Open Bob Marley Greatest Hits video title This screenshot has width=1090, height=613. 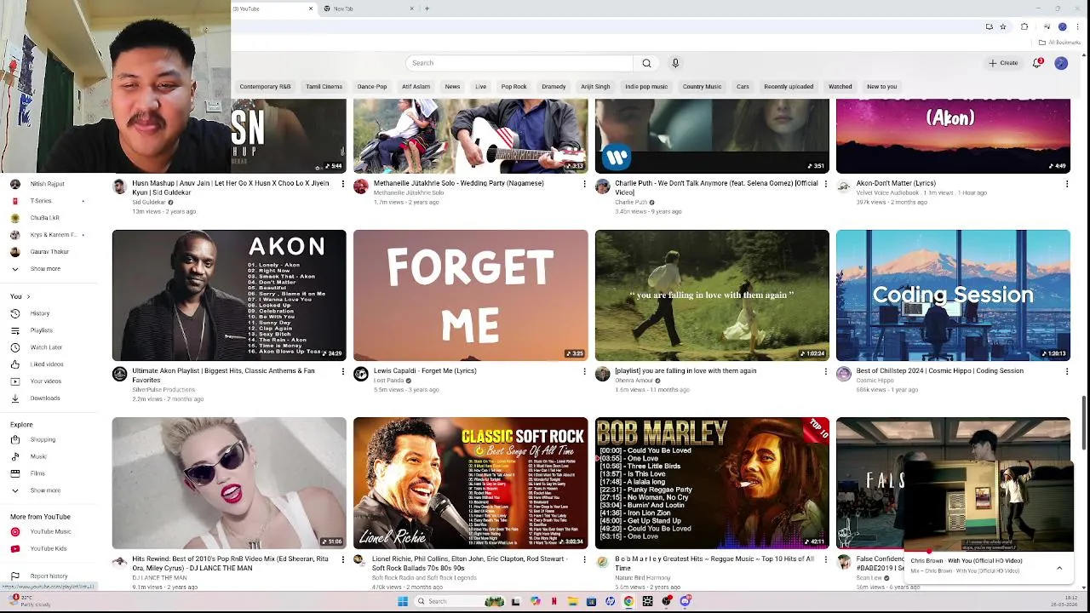click(714, 564)
